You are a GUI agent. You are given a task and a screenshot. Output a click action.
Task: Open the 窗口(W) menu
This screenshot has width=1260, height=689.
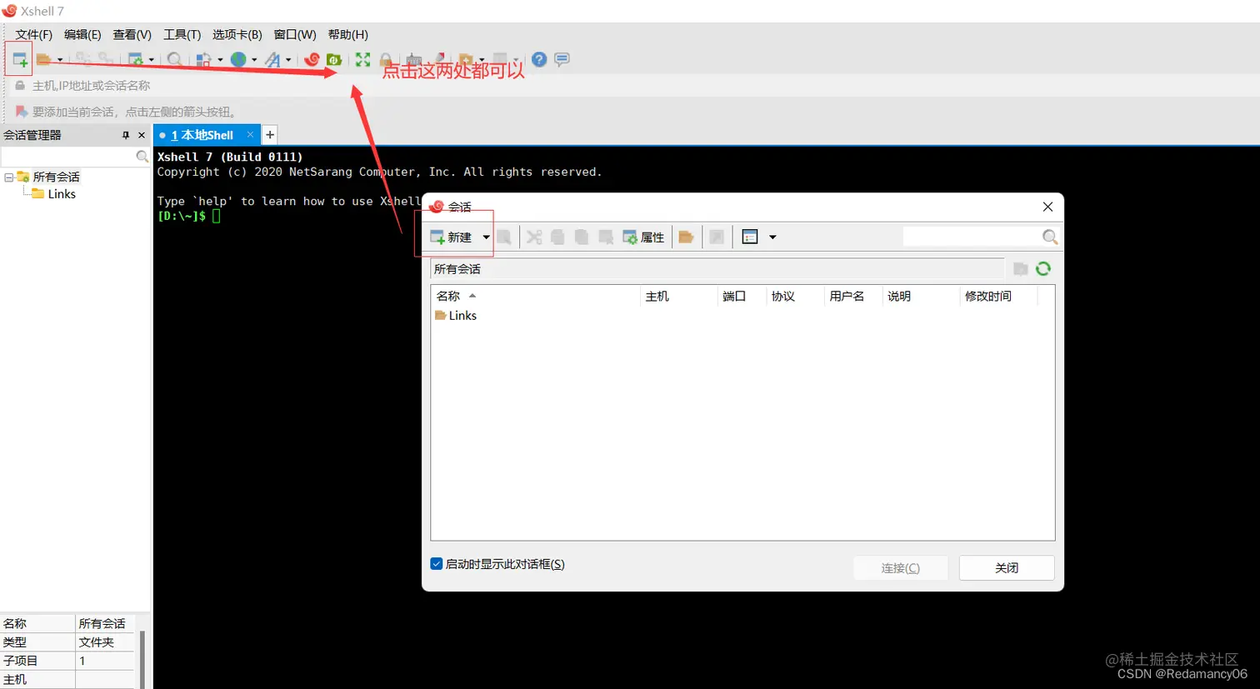click(x=295, y=34)
